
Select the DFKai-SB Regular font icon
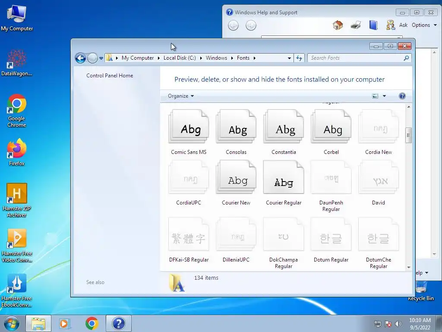189,234
